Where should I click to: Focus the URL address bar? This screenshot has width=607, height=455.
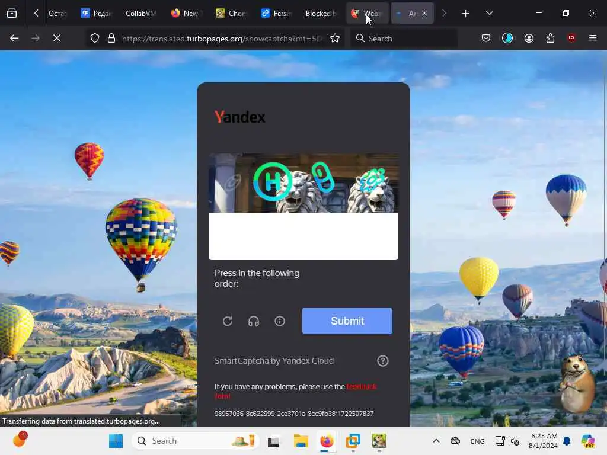coord(222,39)
